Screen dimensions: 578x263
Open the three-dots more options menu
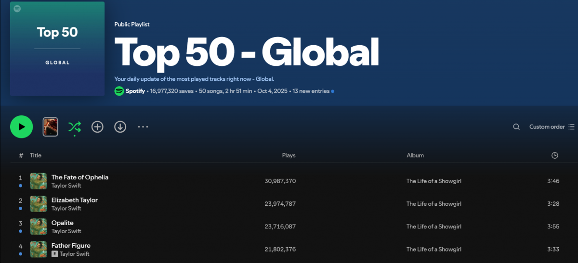(143, 127)
